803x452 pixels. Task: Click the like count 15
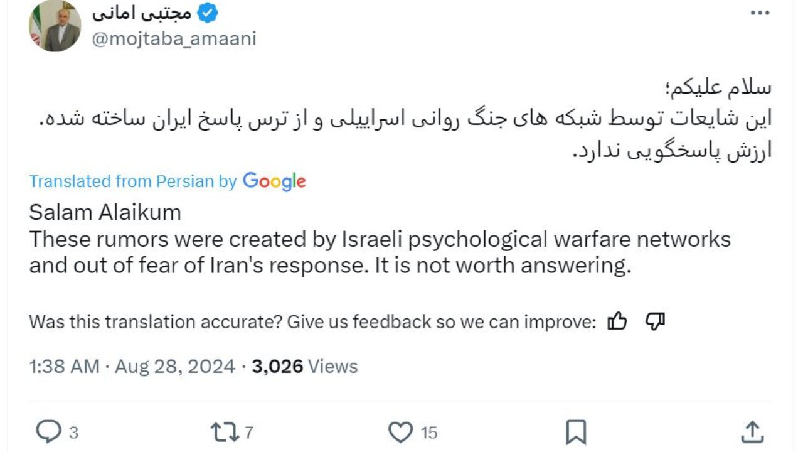click(429, 433)
